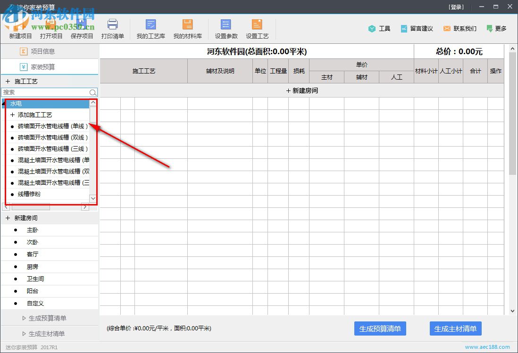Expand 新建房间 in the sidebar
The image size is (518, 353).
pyautogui.click(x=8, y=217)
